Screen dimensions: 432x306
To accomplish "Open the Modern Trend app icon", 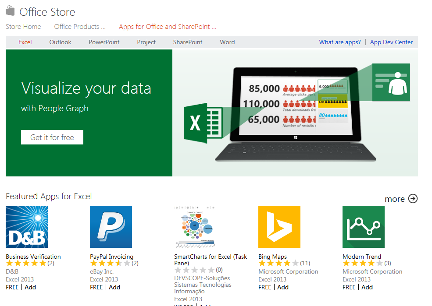I will (364, 227).
